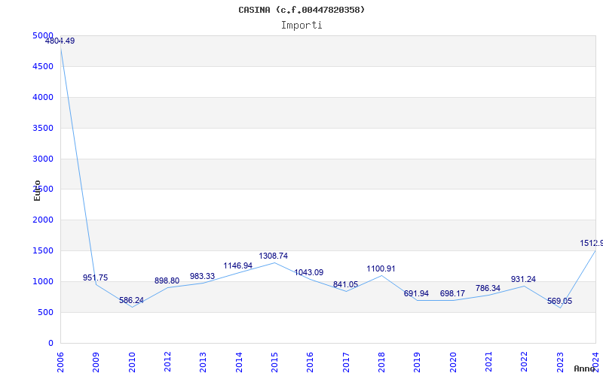
Task: Click the 5000 y-axis tick label
Action: [x=43, y=35]
